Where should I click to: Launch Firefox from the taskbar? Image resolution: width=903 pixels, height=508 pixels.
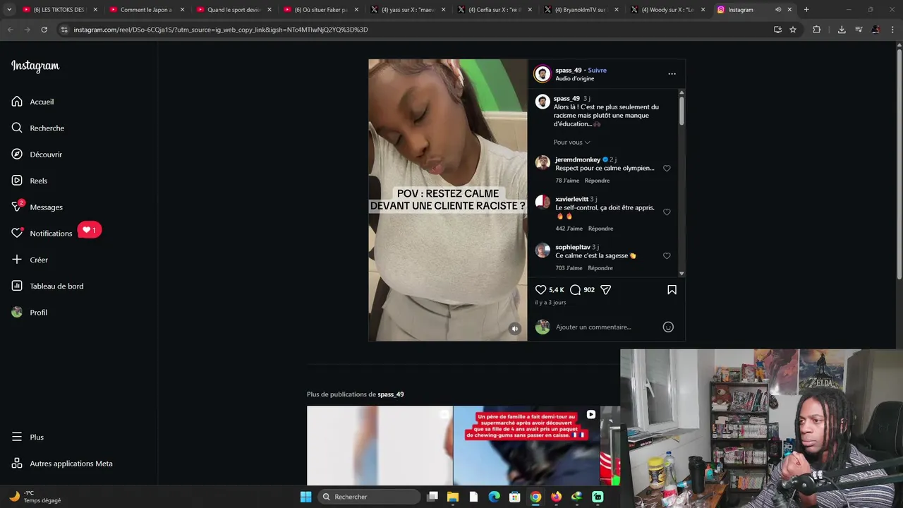(x=556, y=497)
